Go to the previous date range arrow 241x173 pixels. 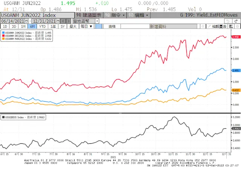click(x=63, y=21)
